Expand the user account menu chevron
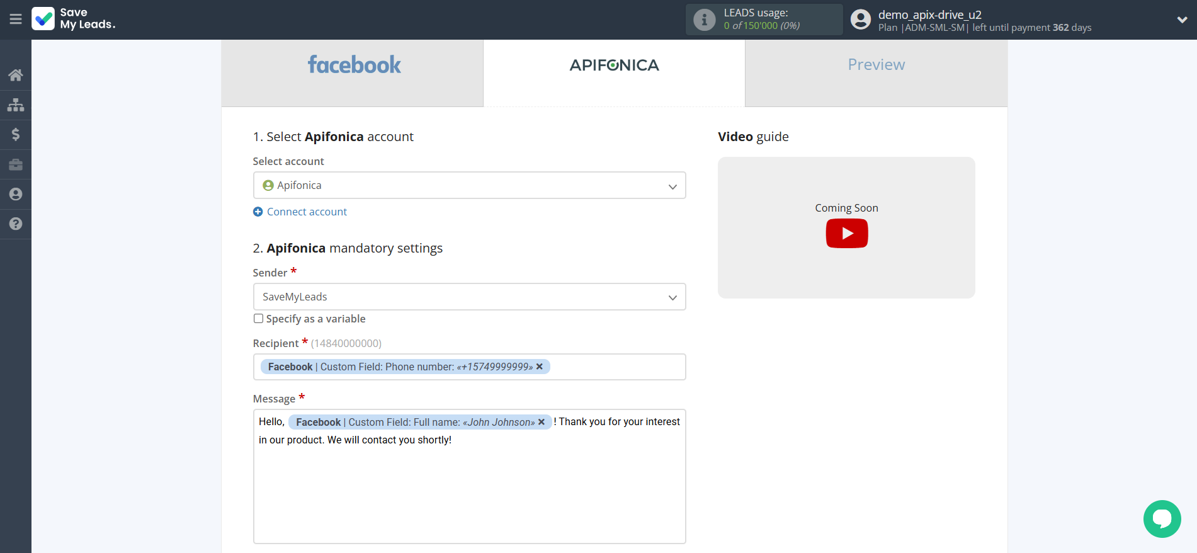Image resolution: width=1197 pixels, height=553 pixels. pos(1182,20)
